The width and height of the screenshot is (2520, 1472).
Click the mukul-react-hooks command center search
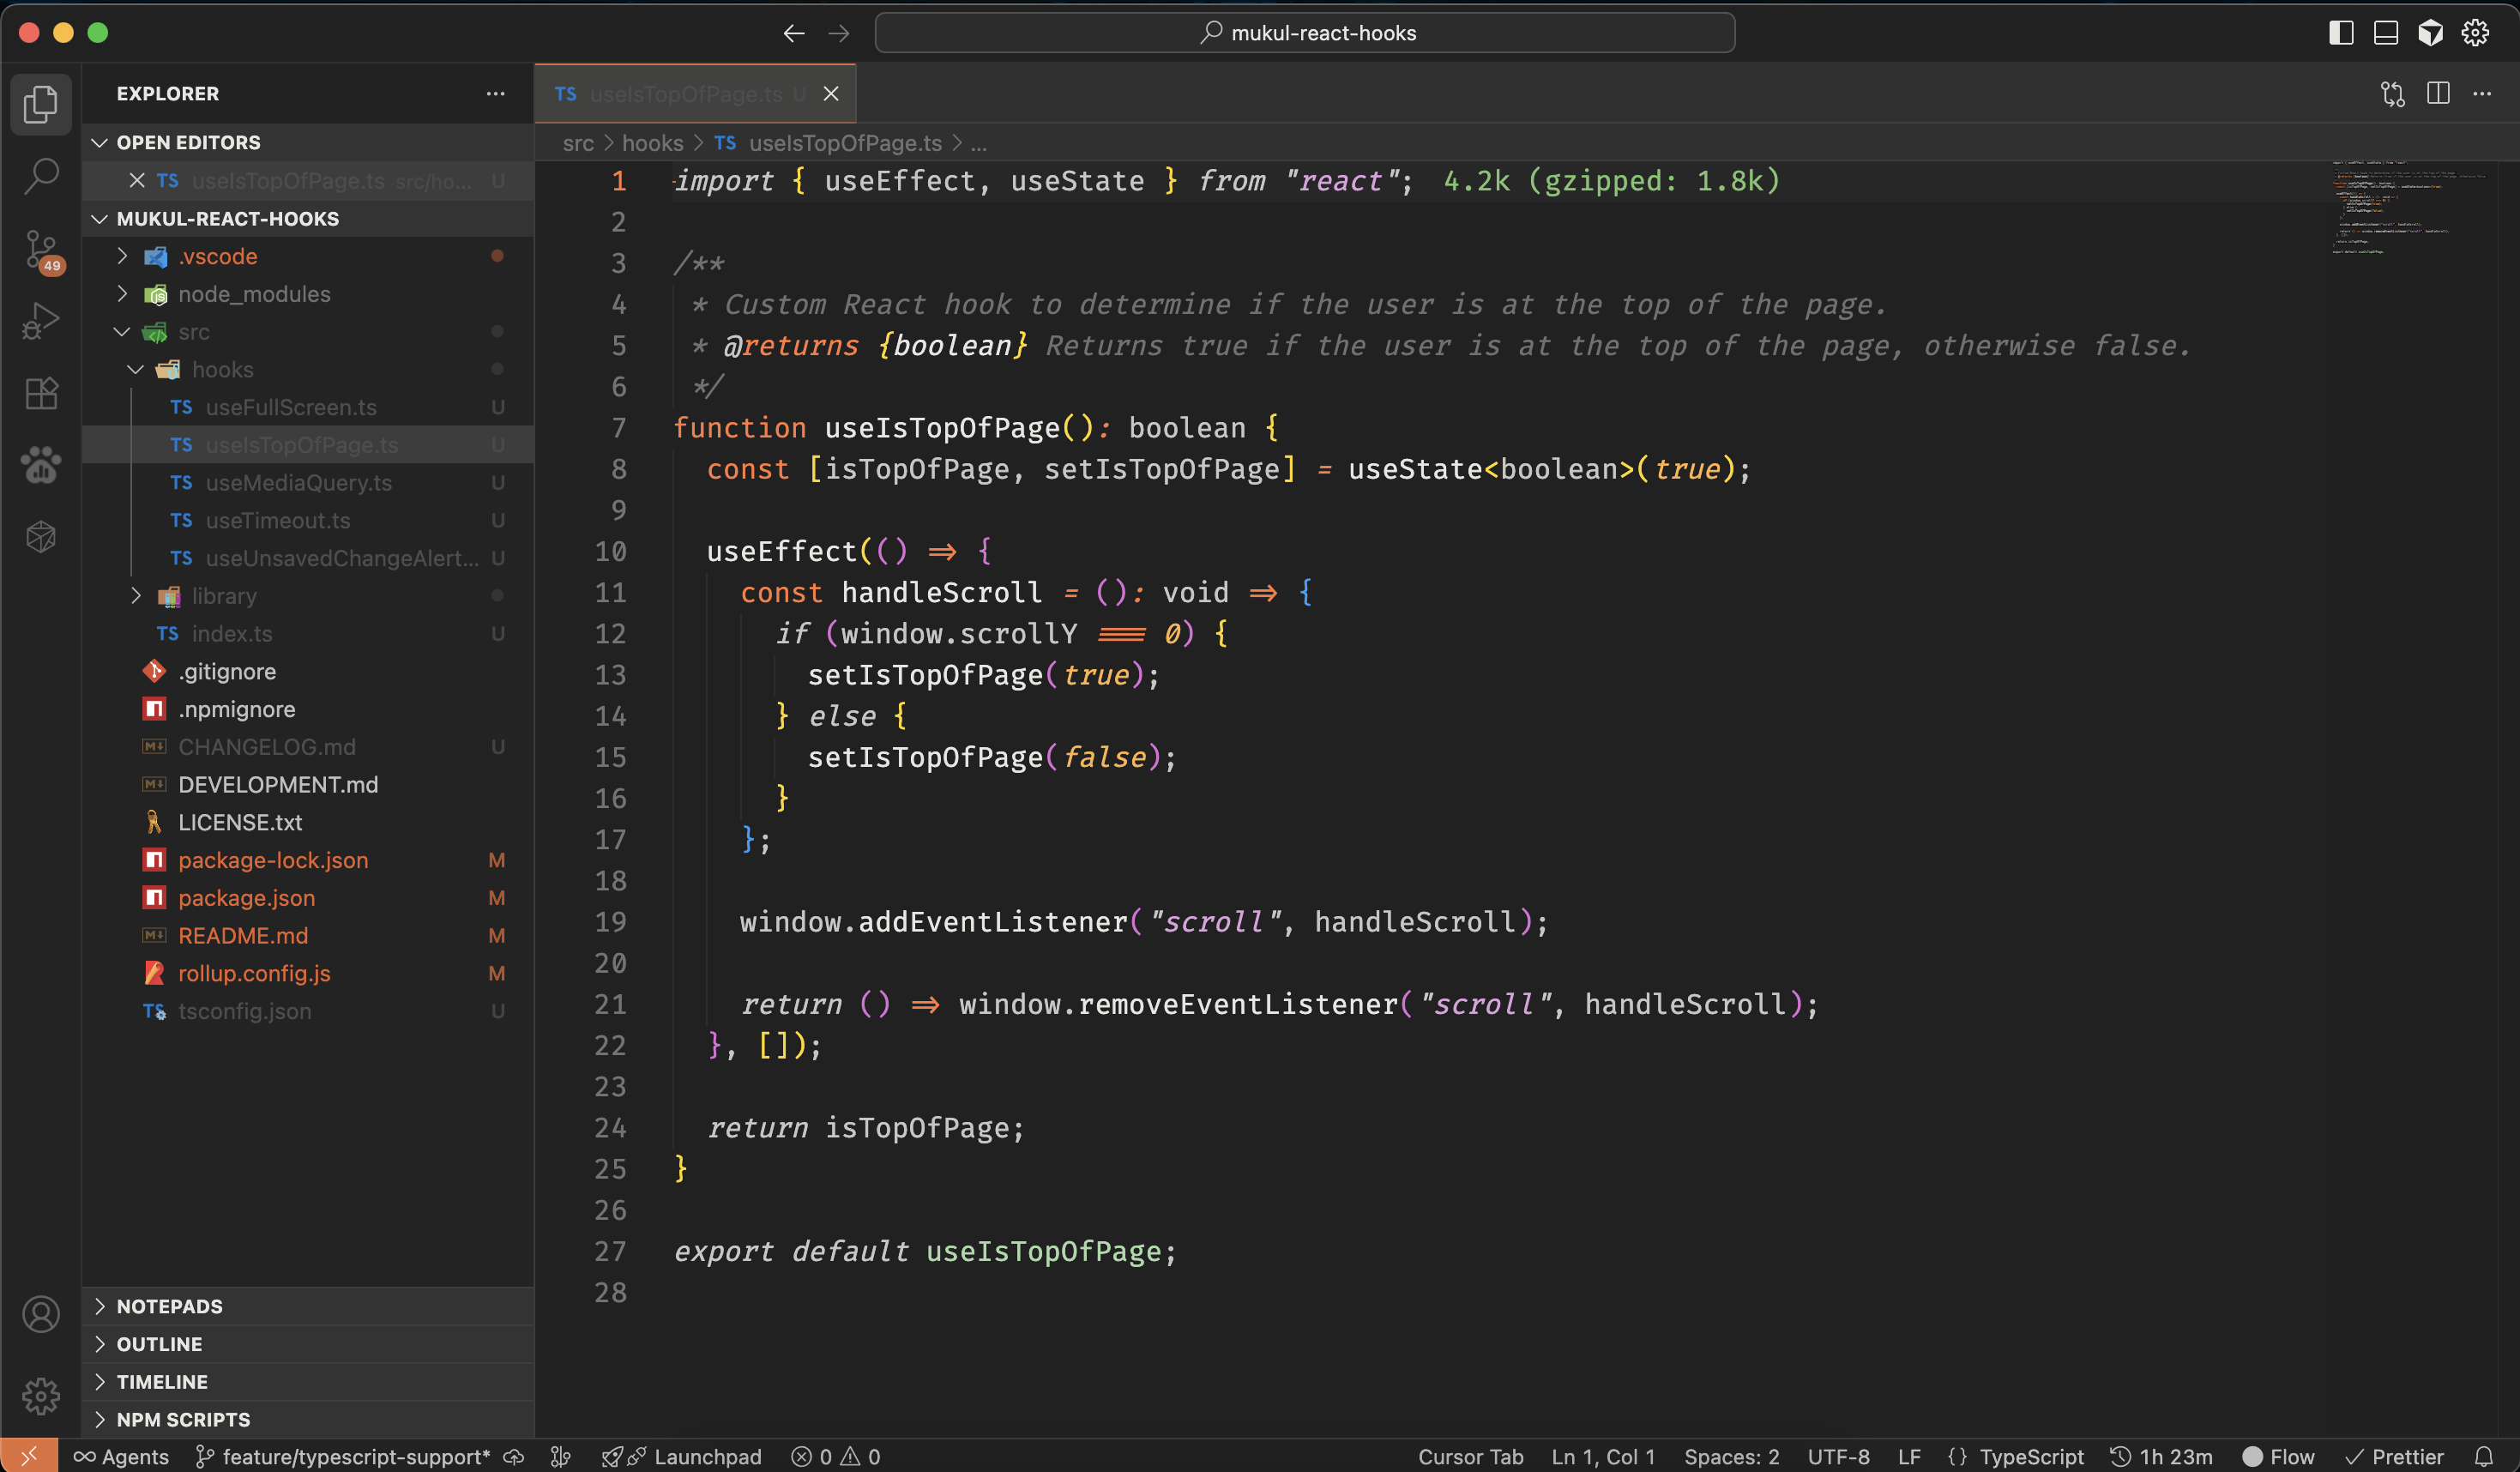tap(1304, 33)
